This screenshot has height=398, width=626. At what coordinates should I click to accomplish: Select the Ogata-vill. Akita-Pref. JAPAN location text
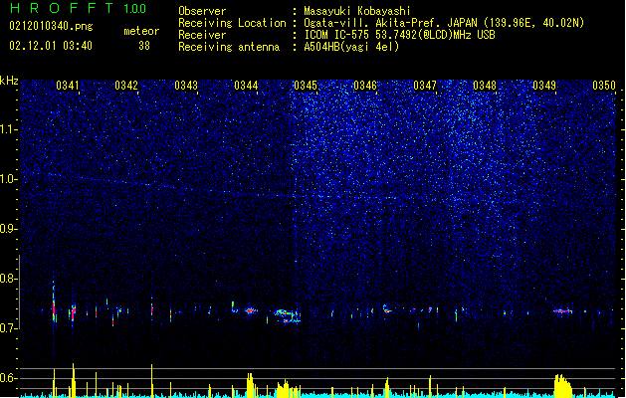(444, 23)
